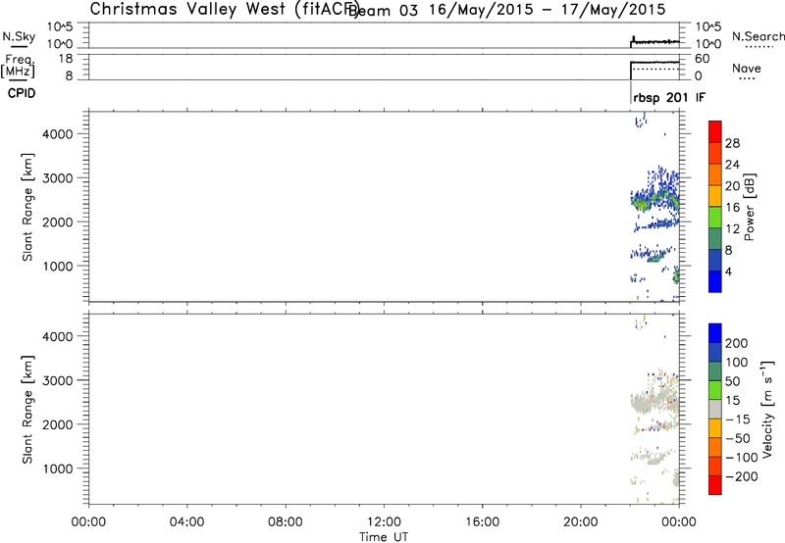Click the yellow swatch between 16 and 20 dB
Viewport: 785px width, 543px height.
coord(715,196)
